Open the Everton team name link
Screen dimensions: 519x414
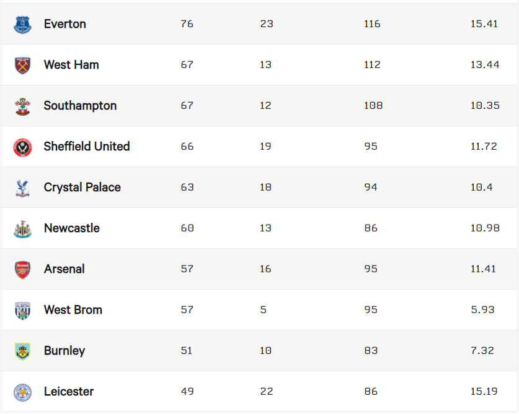pyautogui.click(x=65, y=24)
